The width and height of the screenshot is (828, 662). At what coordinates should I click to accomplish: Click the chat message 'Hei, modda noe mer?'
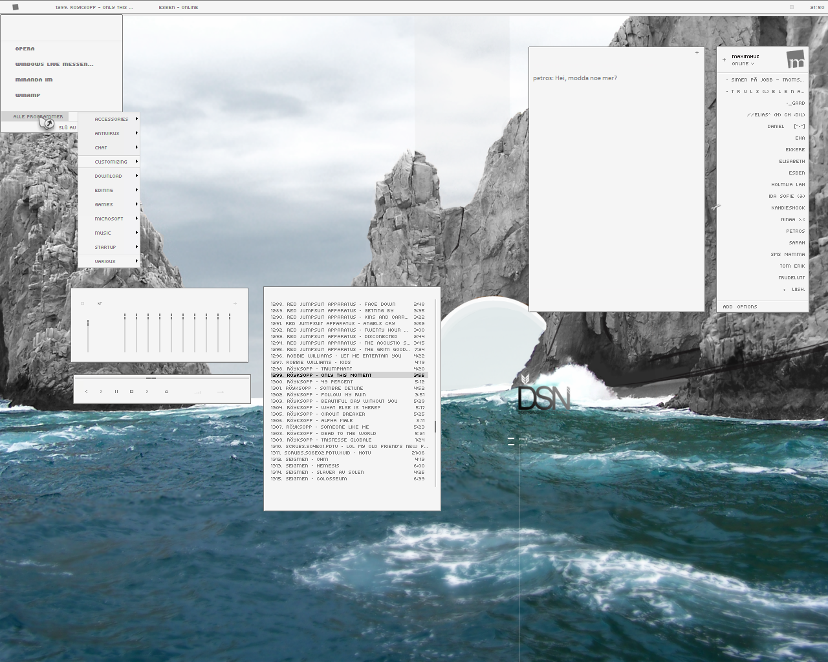(x=586, y=78)
